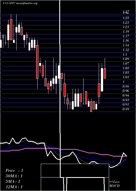Click the 1.14 price level label
Screen dimensions: 136x191
click(126, 45)
